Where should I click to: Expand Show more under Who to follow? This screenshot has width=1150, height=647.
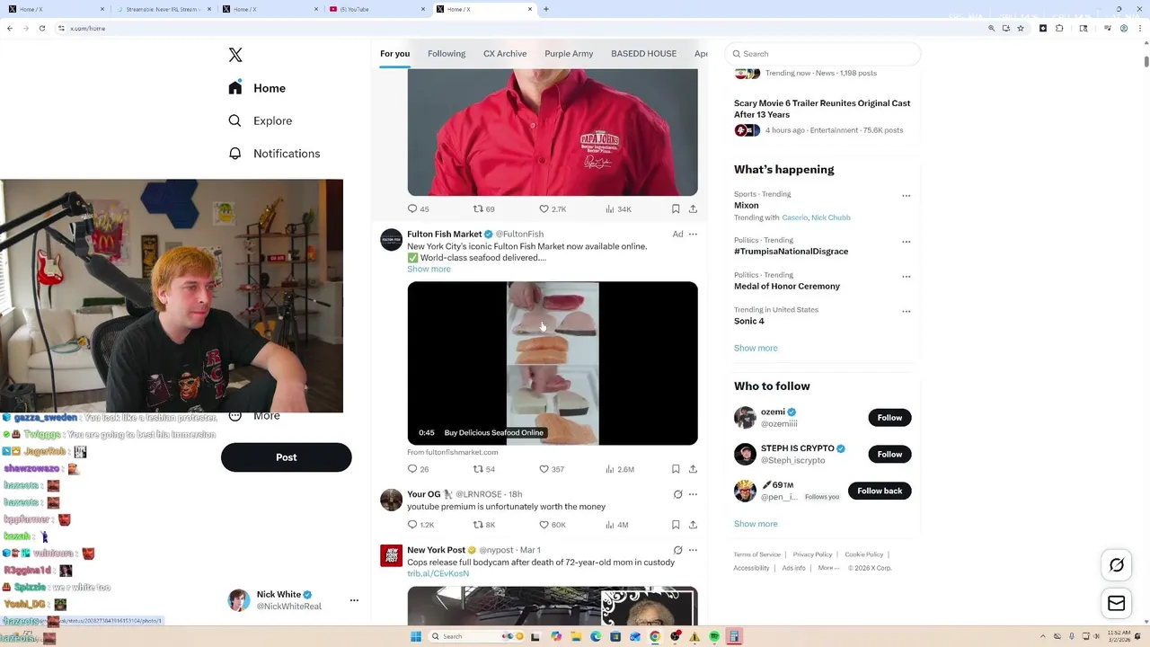(x=756, y=524)
